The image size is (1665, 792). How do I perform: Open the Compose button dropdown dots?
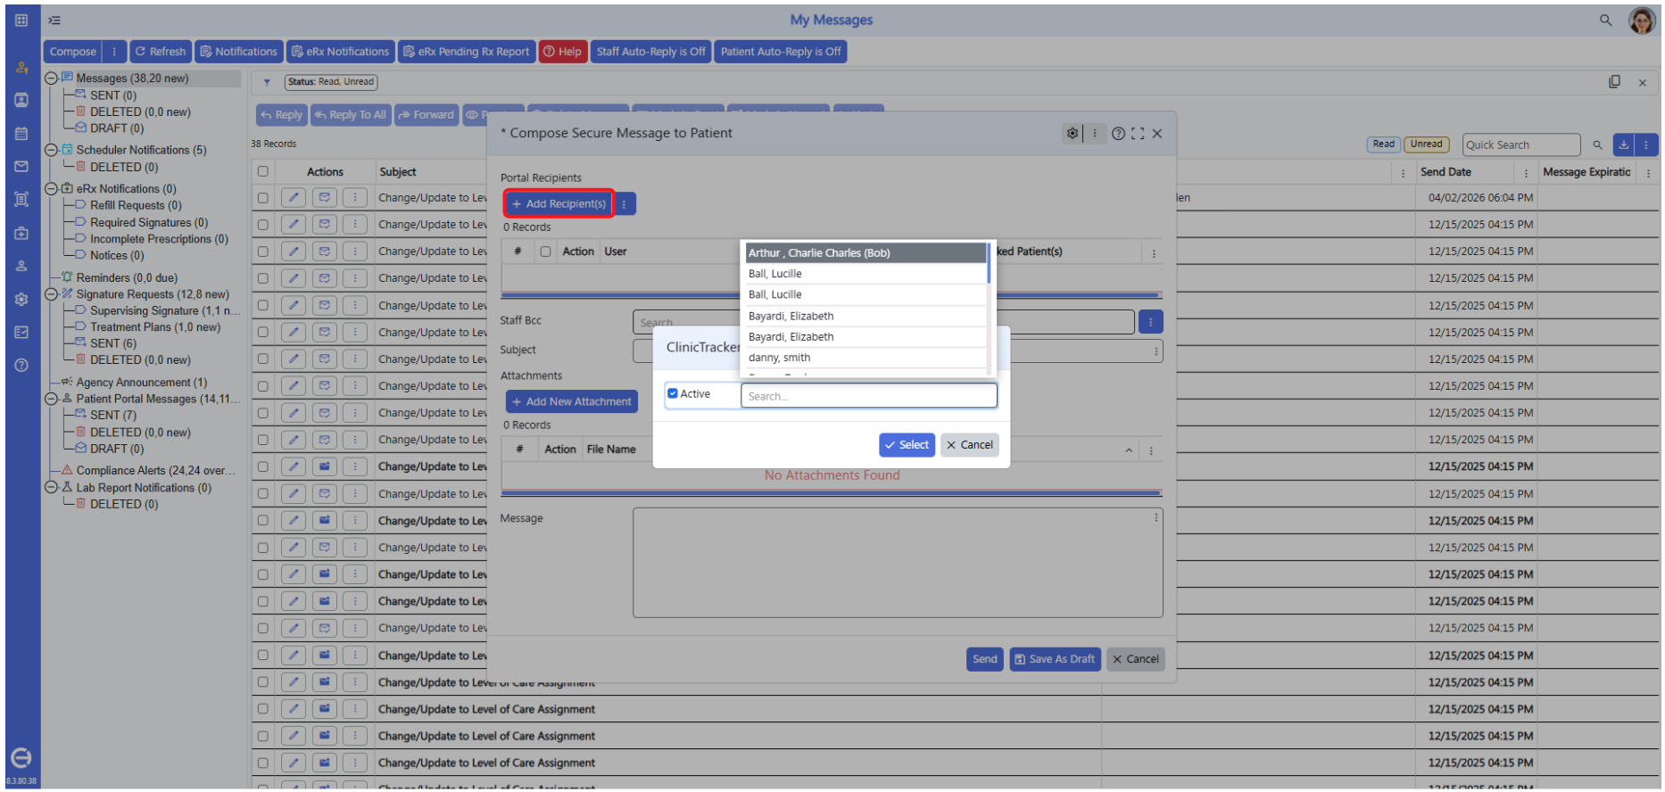point(114,52)
